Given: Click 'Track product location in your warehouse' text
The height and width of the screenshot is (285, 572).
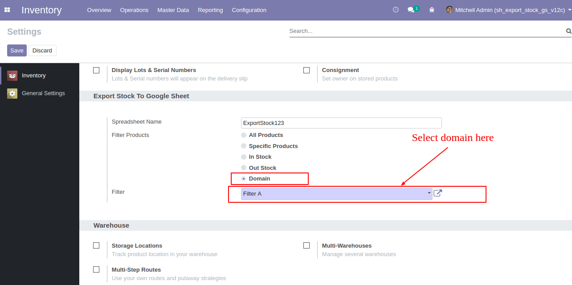Looking at the screenshot, I should 164,254.
